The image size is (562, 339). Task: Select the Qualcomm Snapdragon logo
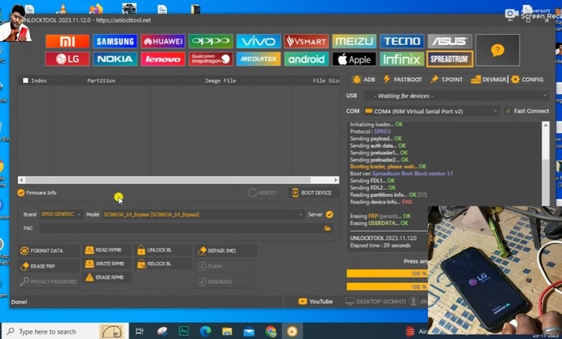coord(210,59)
